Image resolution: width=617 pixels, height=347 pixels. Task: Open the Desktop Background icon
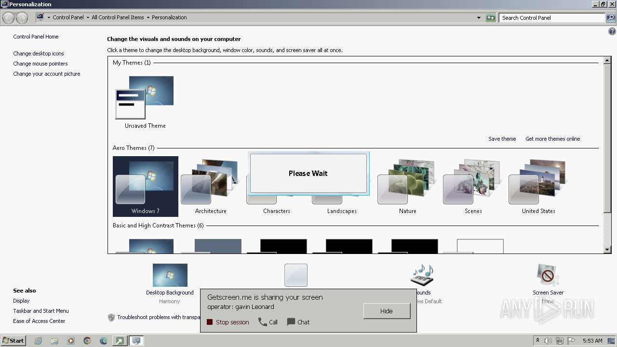click(170, 275)
